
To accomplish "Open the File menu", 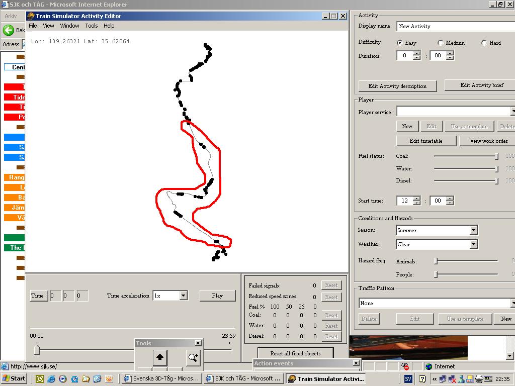I will [x=33, y=26].
